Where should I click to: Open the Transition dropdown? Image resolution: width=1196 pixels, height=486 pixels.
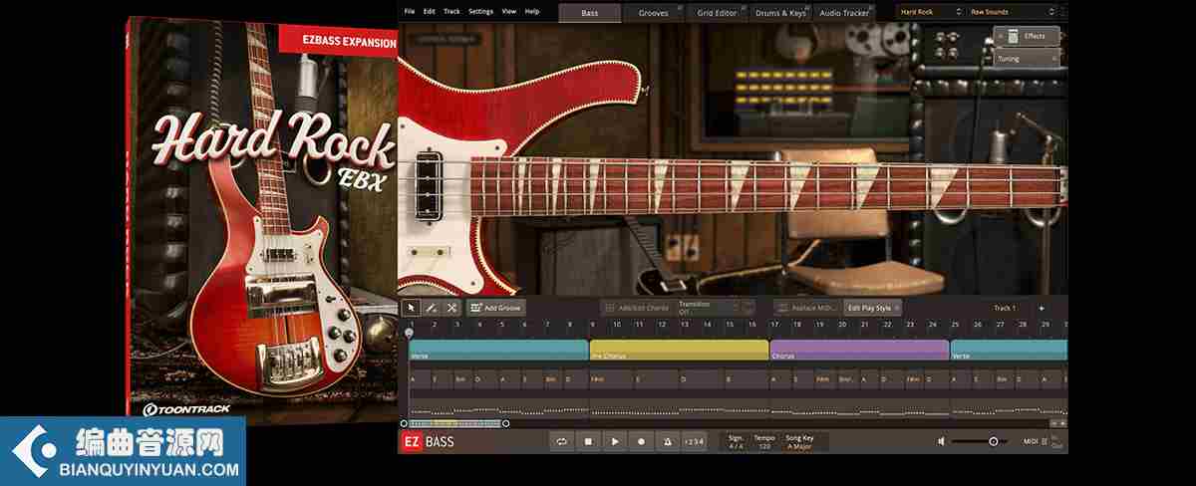tap(708, 308)
